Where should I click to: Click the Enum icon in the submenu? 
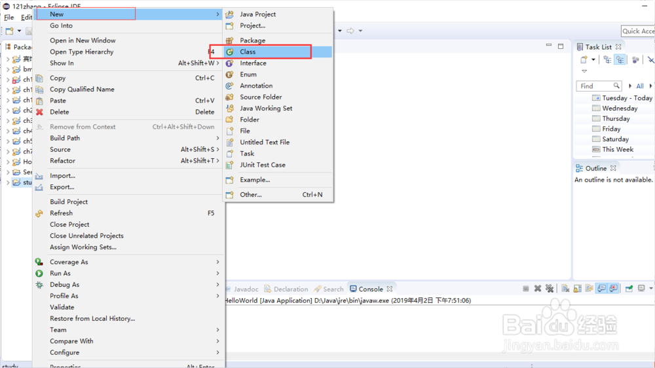click(x=229, y=74)
